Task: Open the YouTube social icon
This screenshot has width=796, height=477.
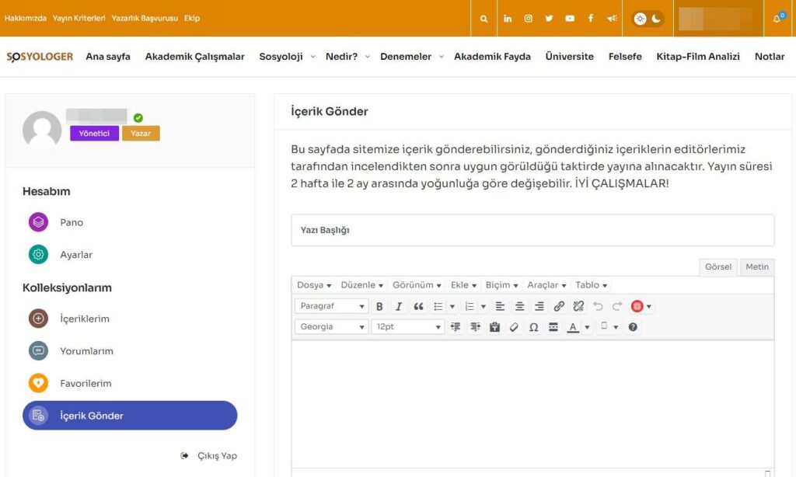Action: click(x=570, y=19)
